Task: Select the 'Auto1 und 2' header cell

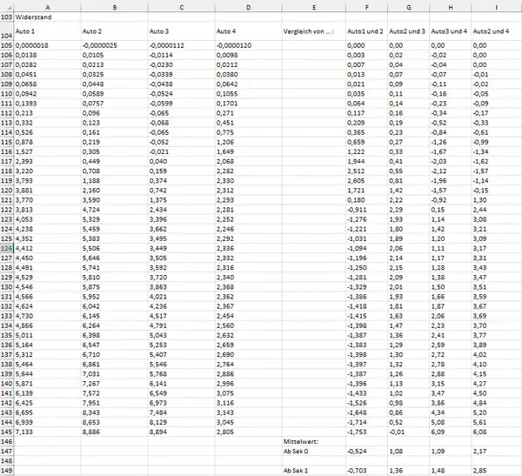Action: (365, 31)
